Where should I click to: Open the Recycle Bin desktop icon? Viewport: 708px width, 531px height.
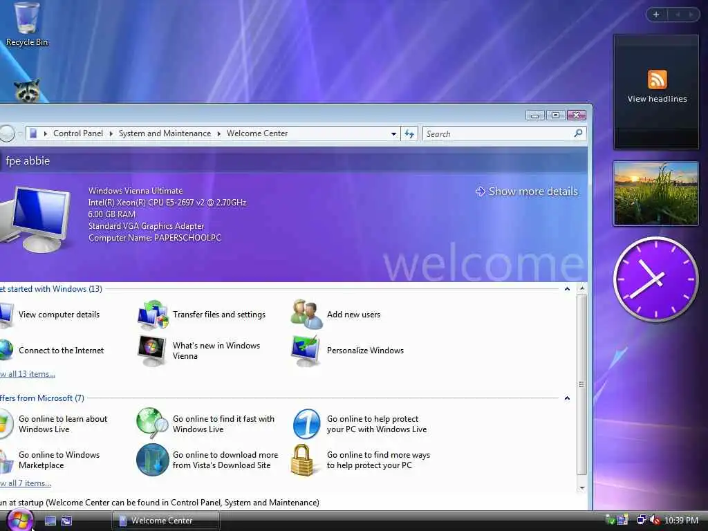pyautogui.click(x=27, y=24)
